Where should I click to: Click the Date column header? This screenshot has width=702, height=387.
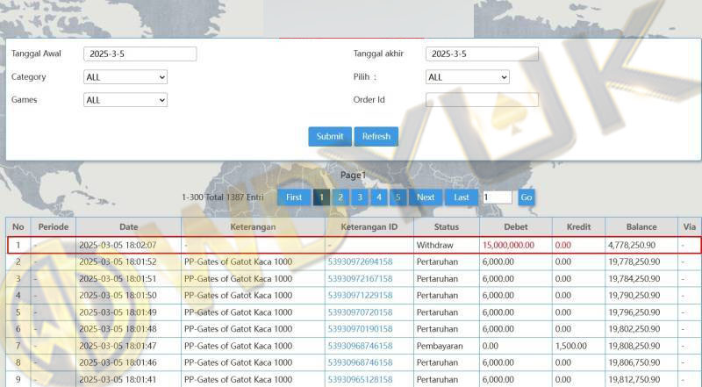(128, 226)
